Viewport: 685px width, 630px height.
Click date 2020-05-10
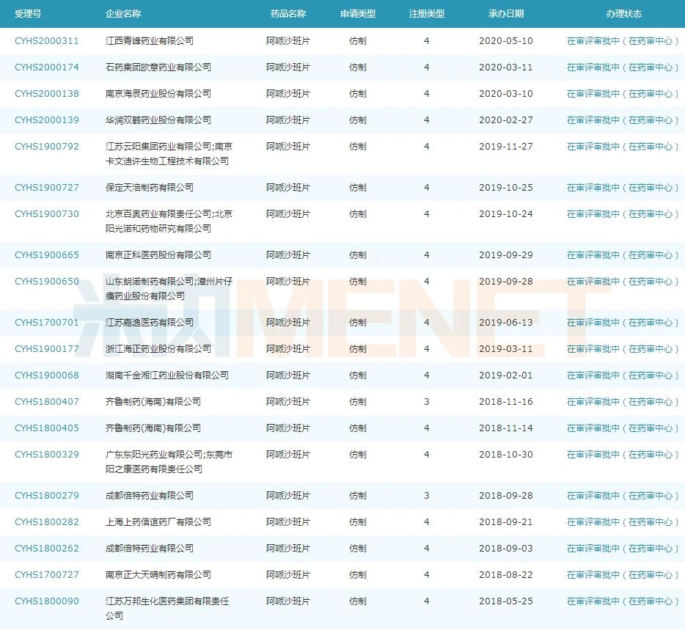click(506, 41)
